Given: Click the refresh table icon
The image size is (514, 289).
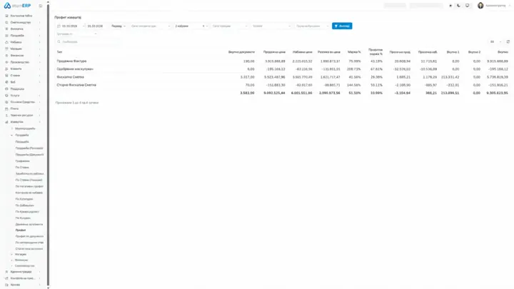Looking at the screenshot, I should (508, 41).
